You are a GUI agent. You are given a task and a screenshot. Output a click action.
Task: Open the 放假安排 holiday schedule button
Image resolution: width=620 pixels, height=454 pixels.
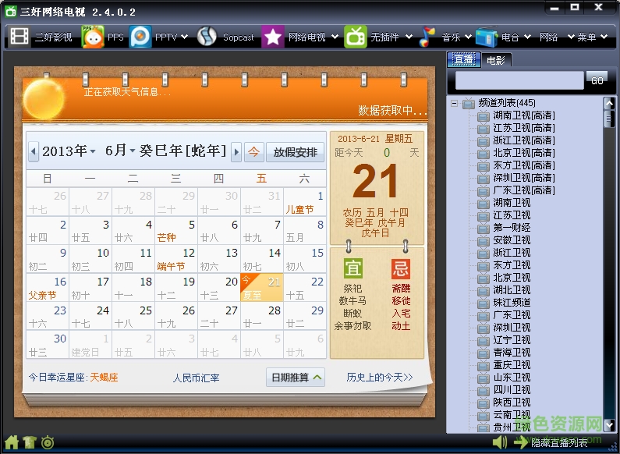[x=295, y=152]
